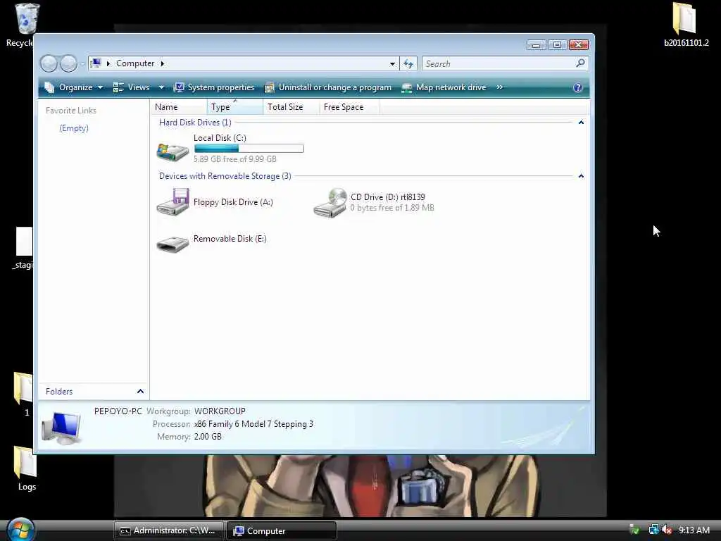Click Map network drive
Screen dimensions: 721x541
pyautogui.click(x=444, y=87)
